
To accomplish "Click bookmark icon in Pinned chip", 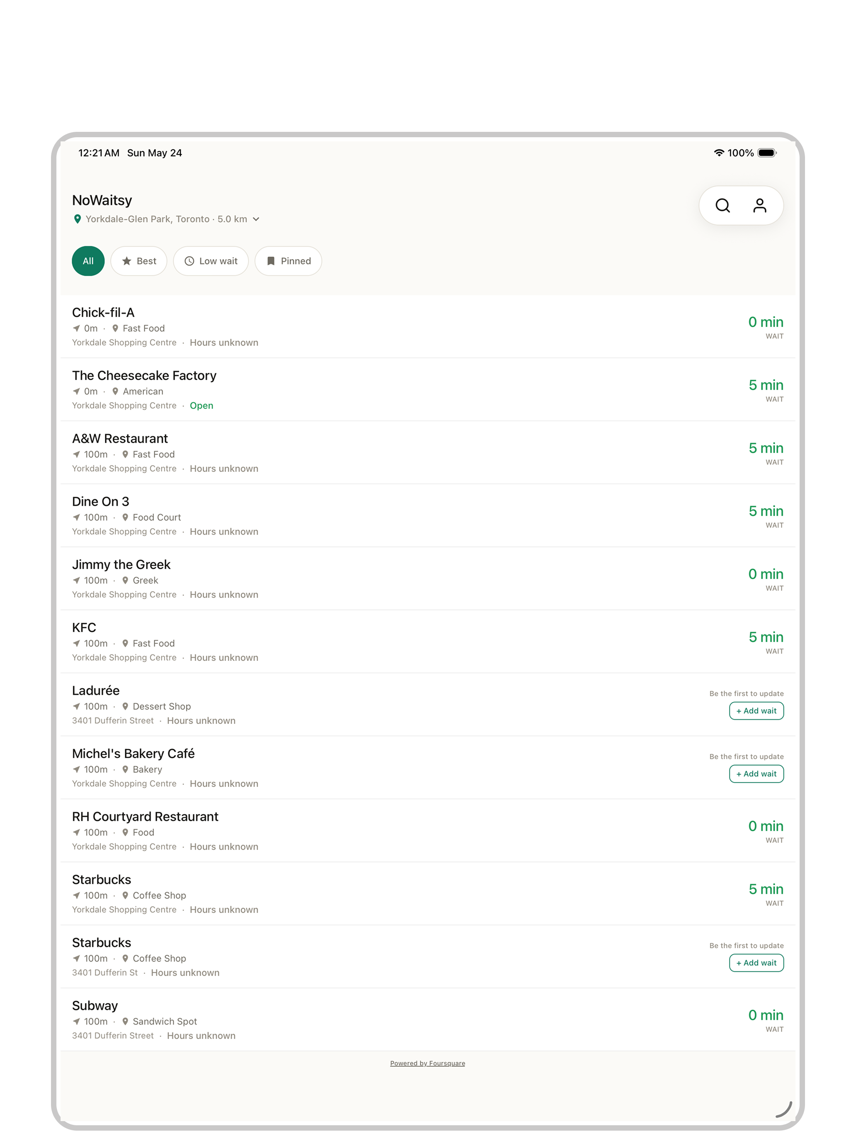I will [271, 261].
